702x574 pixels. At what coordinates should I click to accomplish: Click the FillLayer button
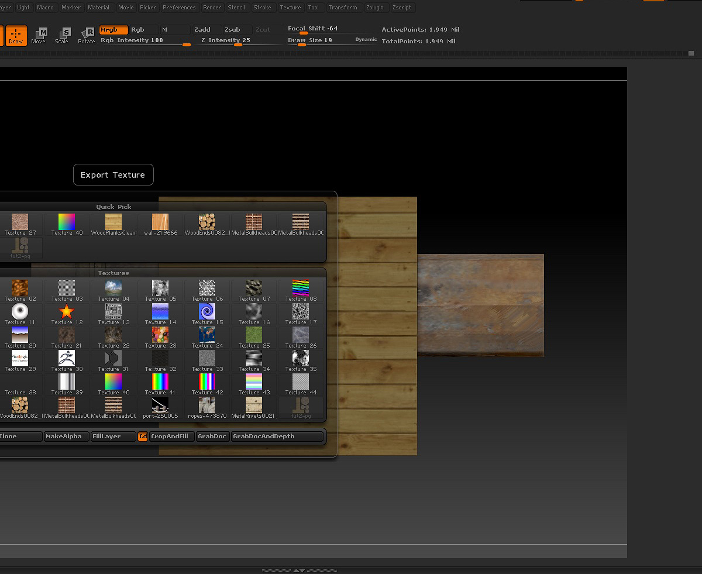113,436
